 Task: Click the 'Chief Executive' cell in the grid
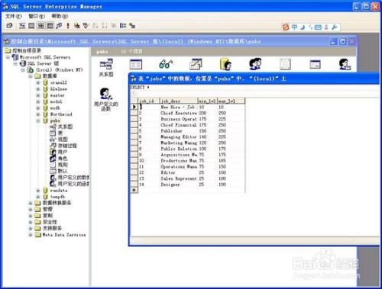179,113
